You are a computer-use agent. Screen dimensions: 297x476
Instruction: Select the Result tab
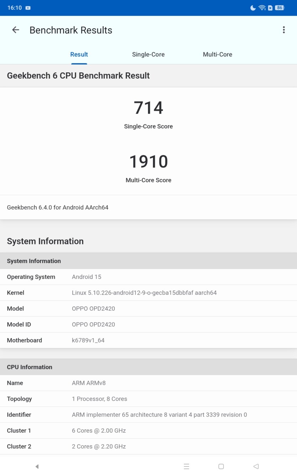tap(79, 55)
